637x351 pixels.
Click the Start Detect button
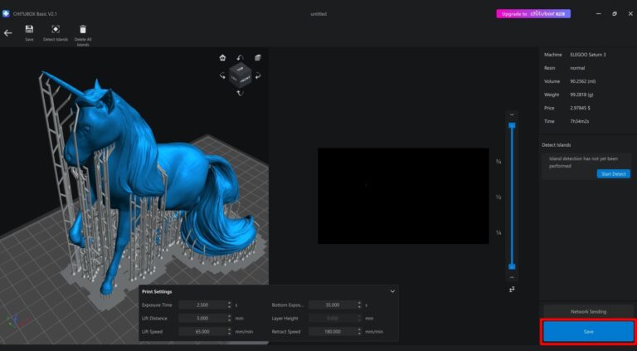point(613,173)
